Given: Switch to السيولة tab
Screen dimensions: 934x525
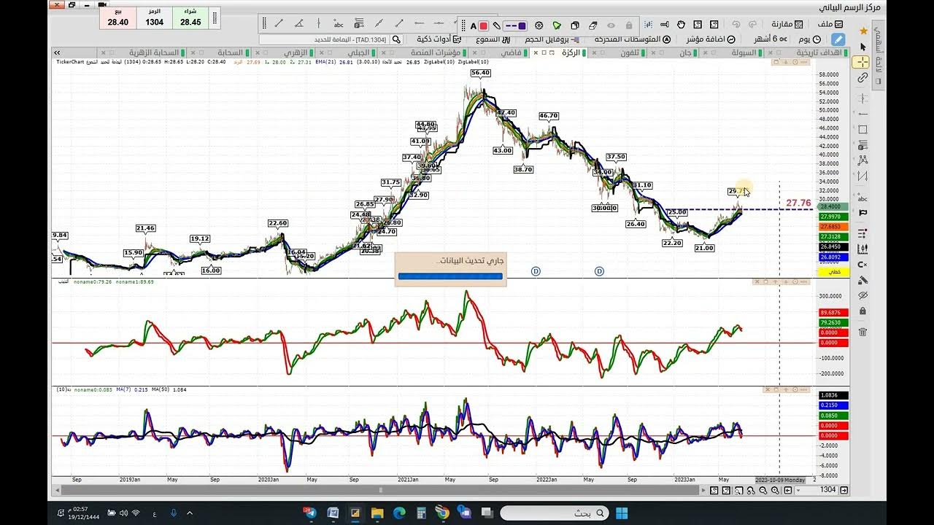Looking at the screenshot, I should pos(743,52).
